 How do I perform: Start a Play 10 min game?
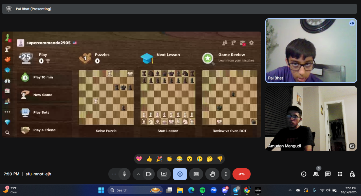(44, 77)
